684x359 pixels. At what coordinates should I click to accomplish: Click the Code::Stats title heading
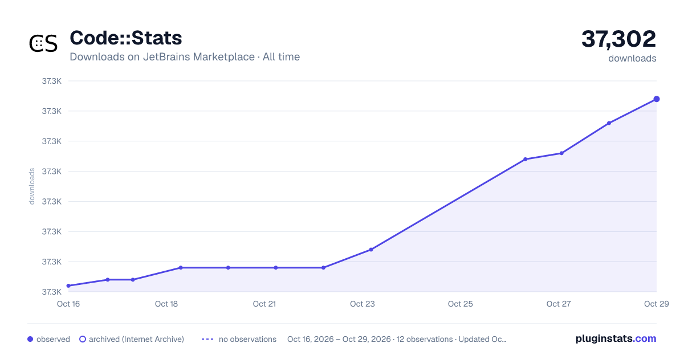[x=126, y=38]
